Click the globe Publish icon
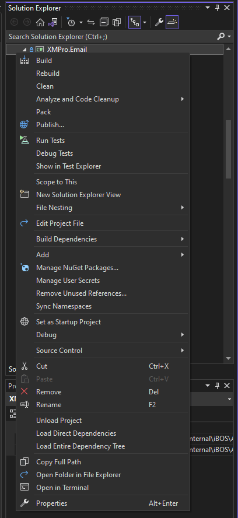238x518 pixels. click(24, 125)
